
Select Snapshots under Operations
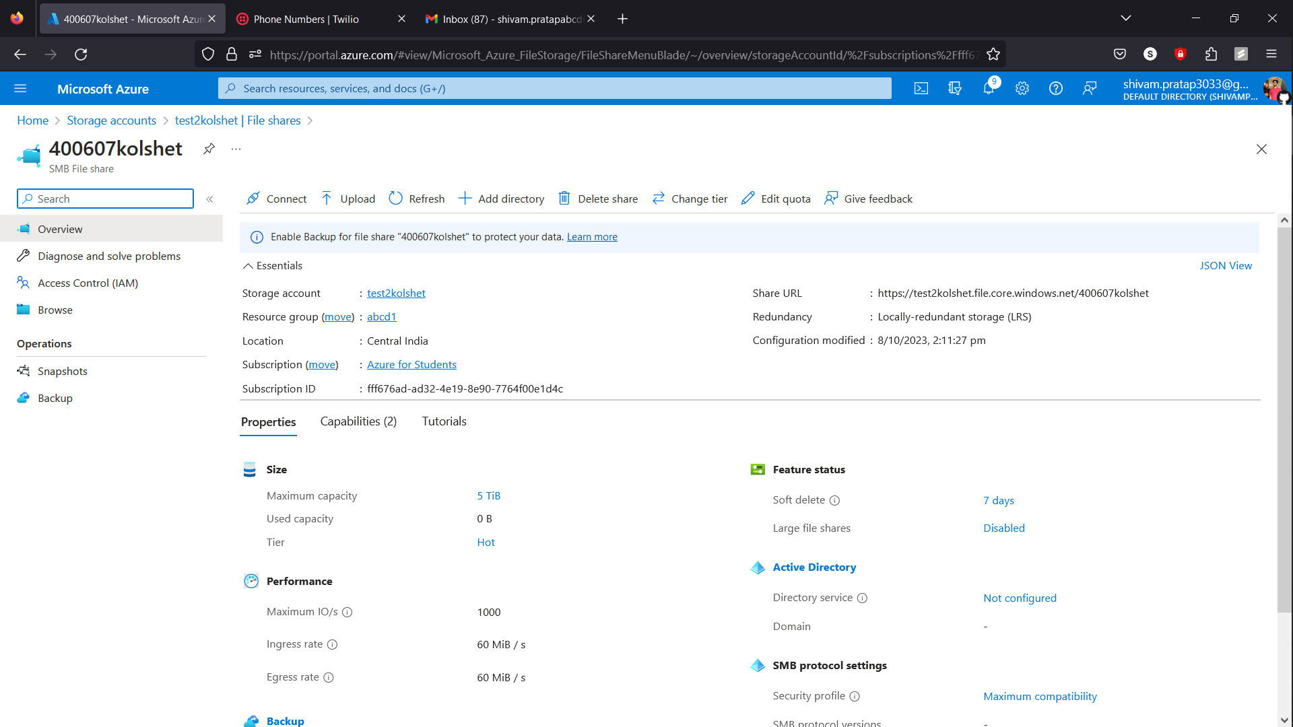pos(62,371)
